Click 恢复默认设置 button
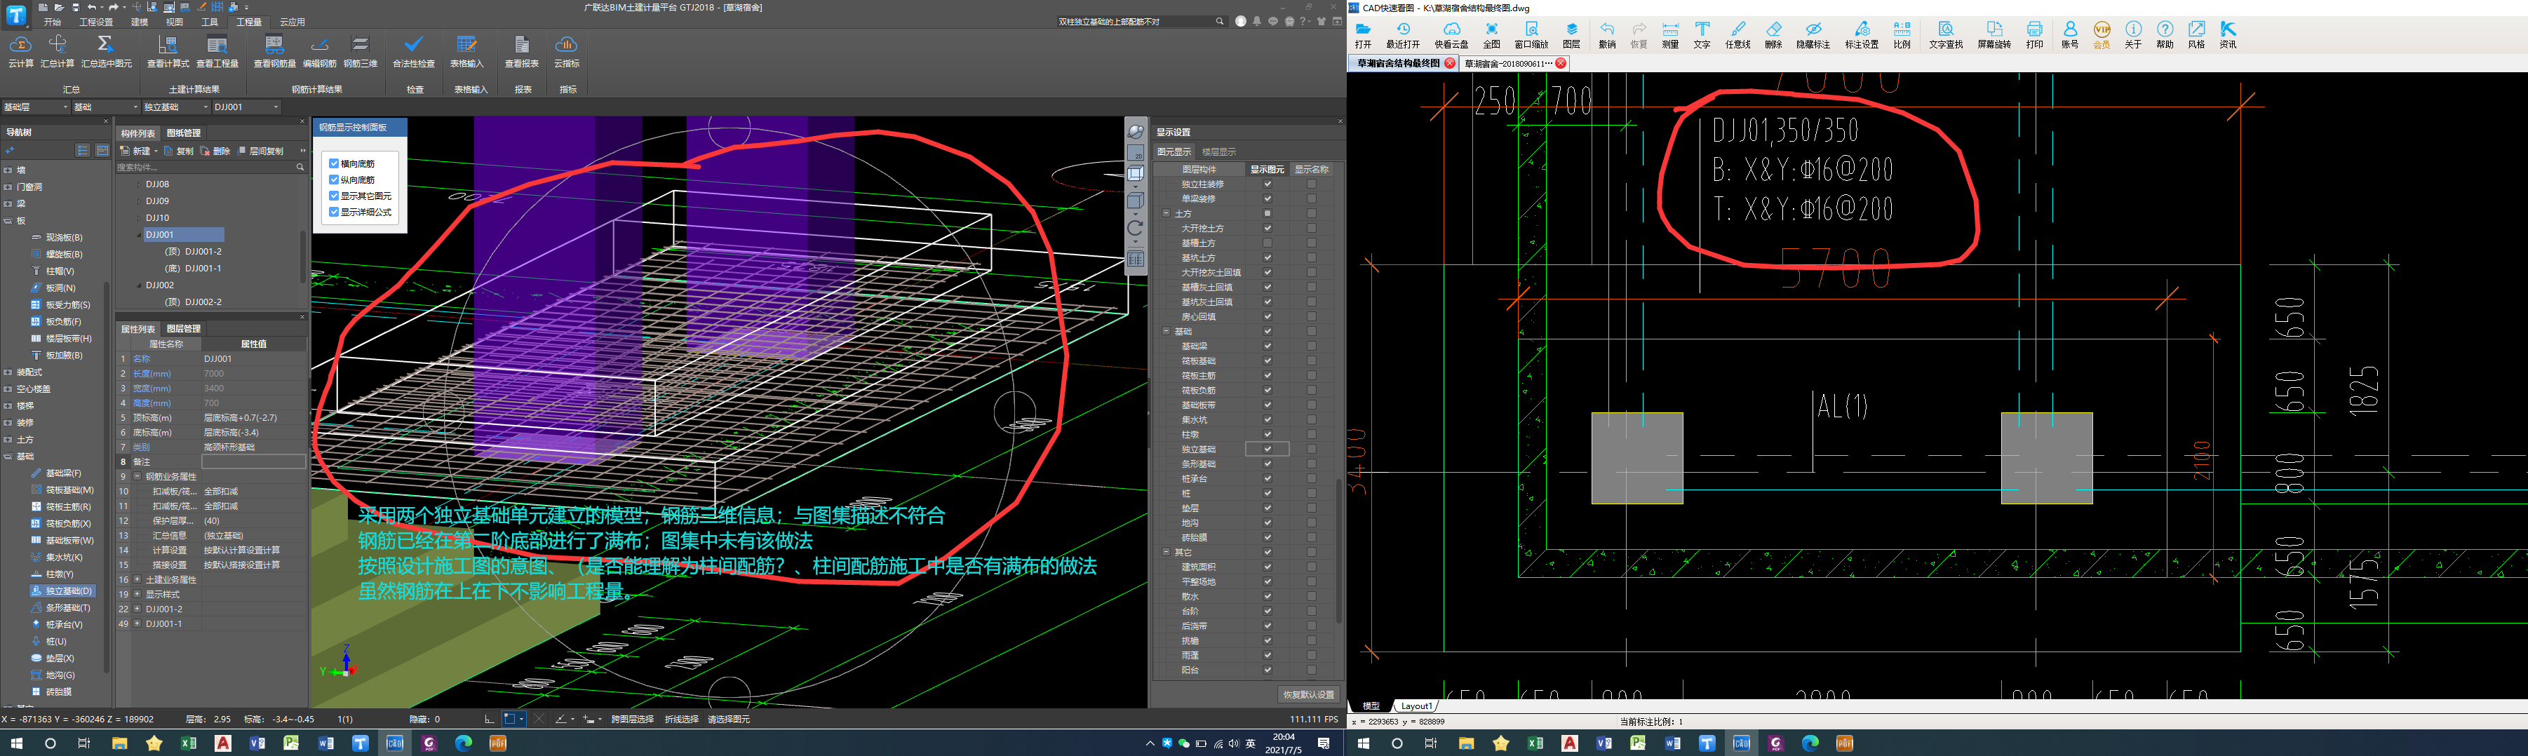 1309,694
